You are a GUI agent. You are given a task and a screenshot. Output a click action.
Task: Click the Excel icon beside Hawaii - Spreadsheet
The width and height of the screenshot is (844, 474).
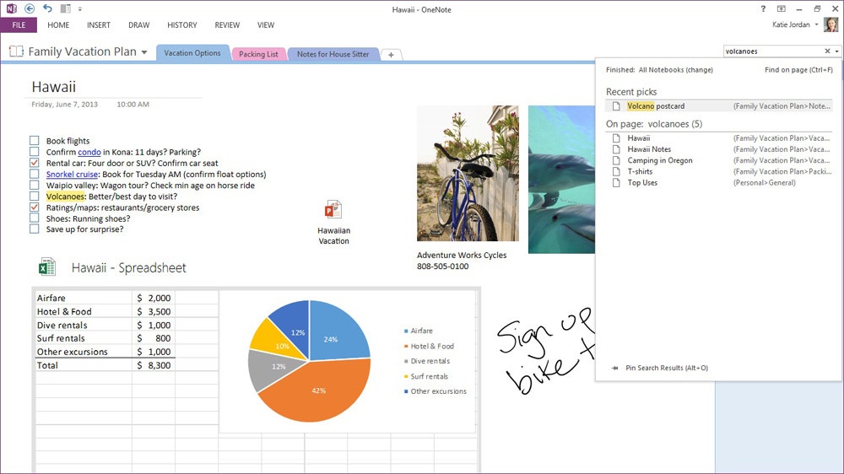(46, 267)
